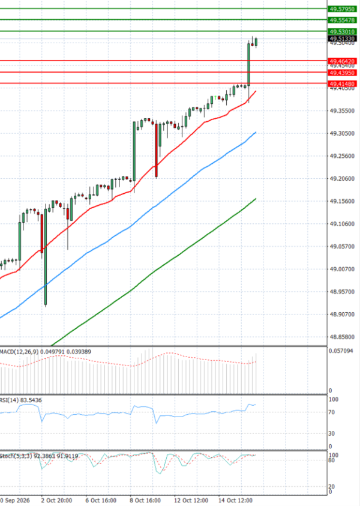Click the 49.30500 price axis value
Image resolution: width=360 pixels, height=506 pixels.
(342, 133)
